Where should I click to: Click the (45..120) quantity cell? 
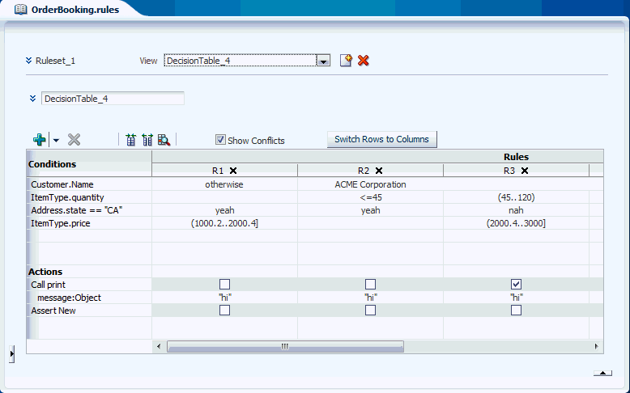517,197
